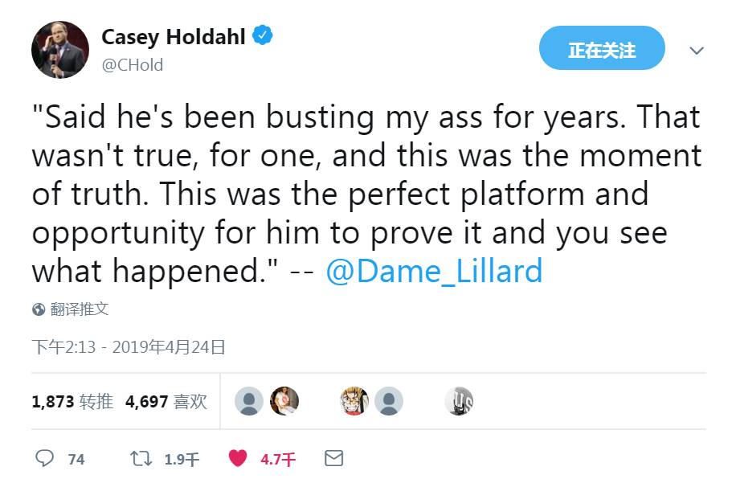736x479 pixels.
Task: Open Casey Holdahl's profile picture
Action: [x=60, y=50]
